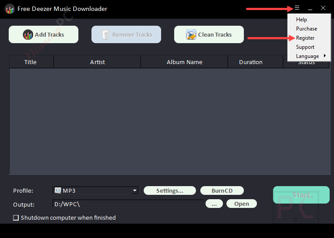Enable Shutdown computer when finished checkbox
The width and height of the screenshot is (334, 238).
tap(16, 218)
